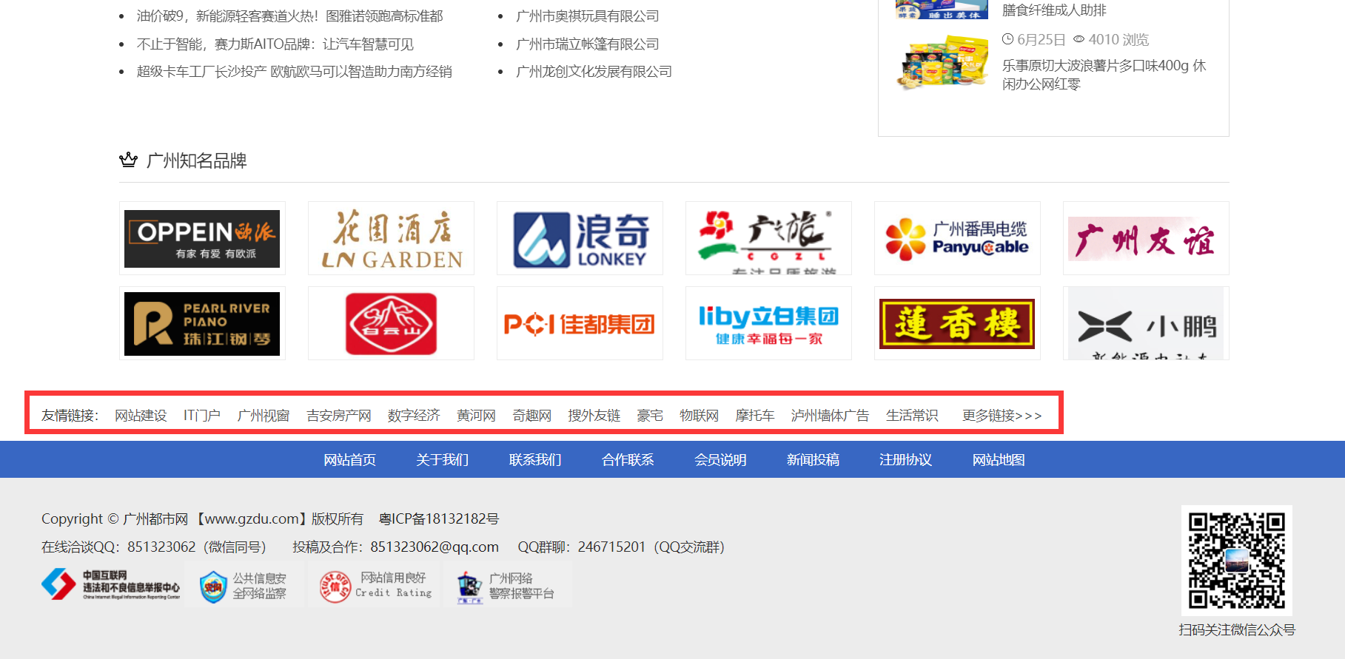This screenshot has width=1345, height=659.
Task: Open the 粤ICP备18132182号 registration link
Action: point(439,519)
